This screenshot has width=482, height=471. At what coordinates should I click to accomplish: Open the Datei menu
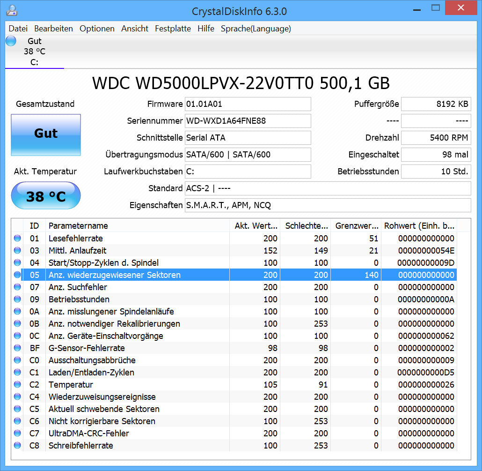pyautogui.click(x=18, y=29)
